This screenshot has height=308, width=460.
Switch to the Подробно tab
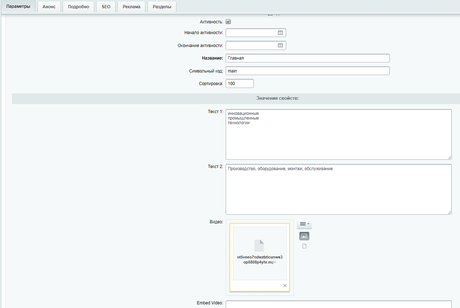78,7
